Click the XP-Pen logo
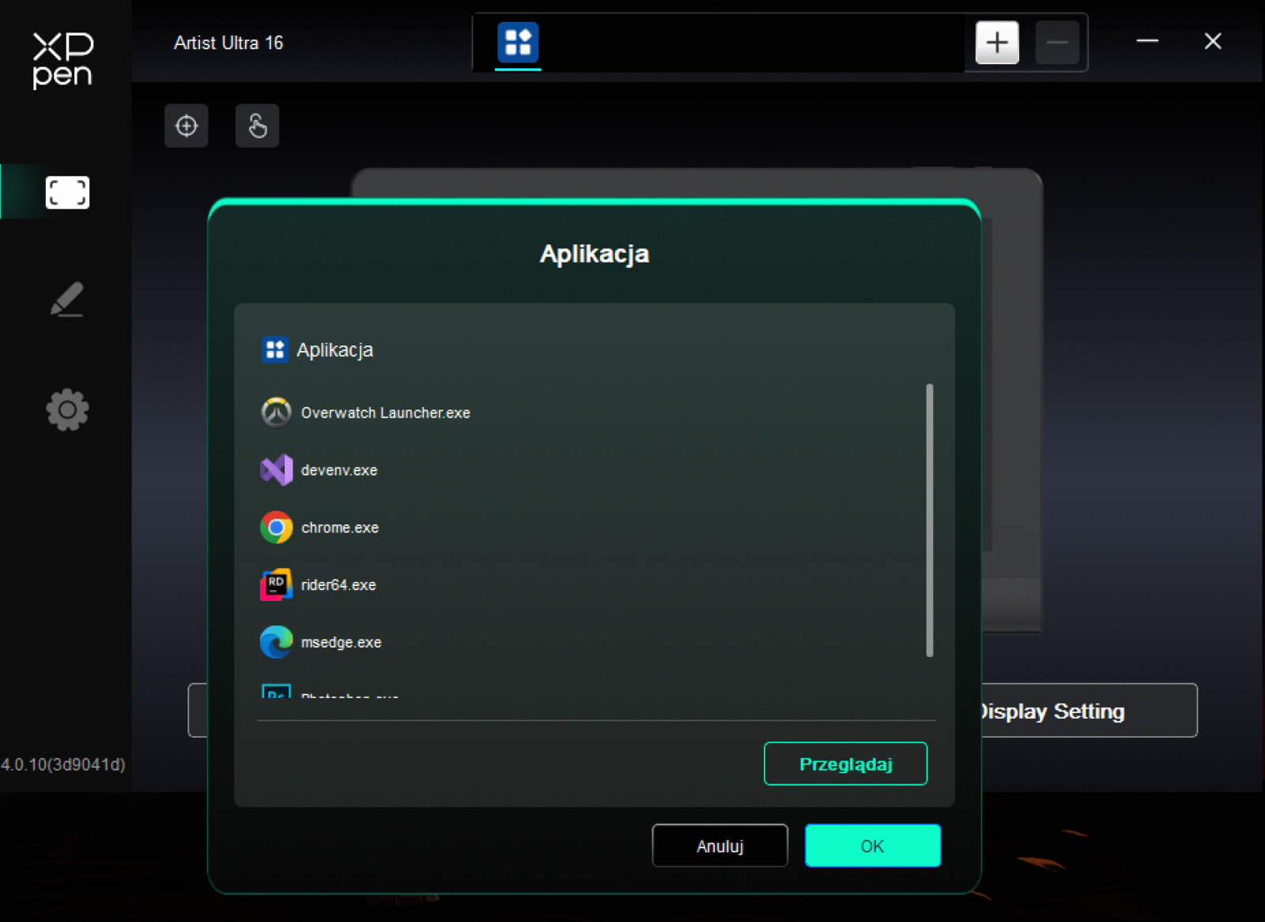 pyautogui.click(x=63, y=60)
